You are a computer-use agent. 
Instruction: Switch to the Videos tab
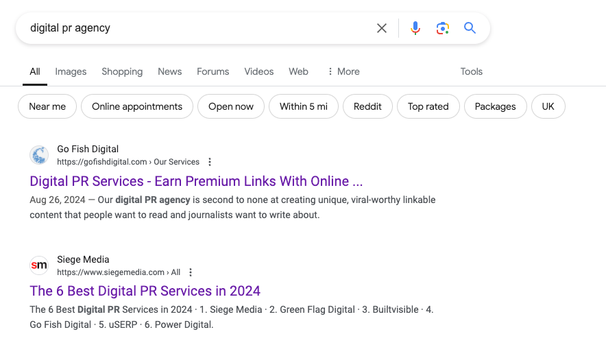click(x=259, y=72)
